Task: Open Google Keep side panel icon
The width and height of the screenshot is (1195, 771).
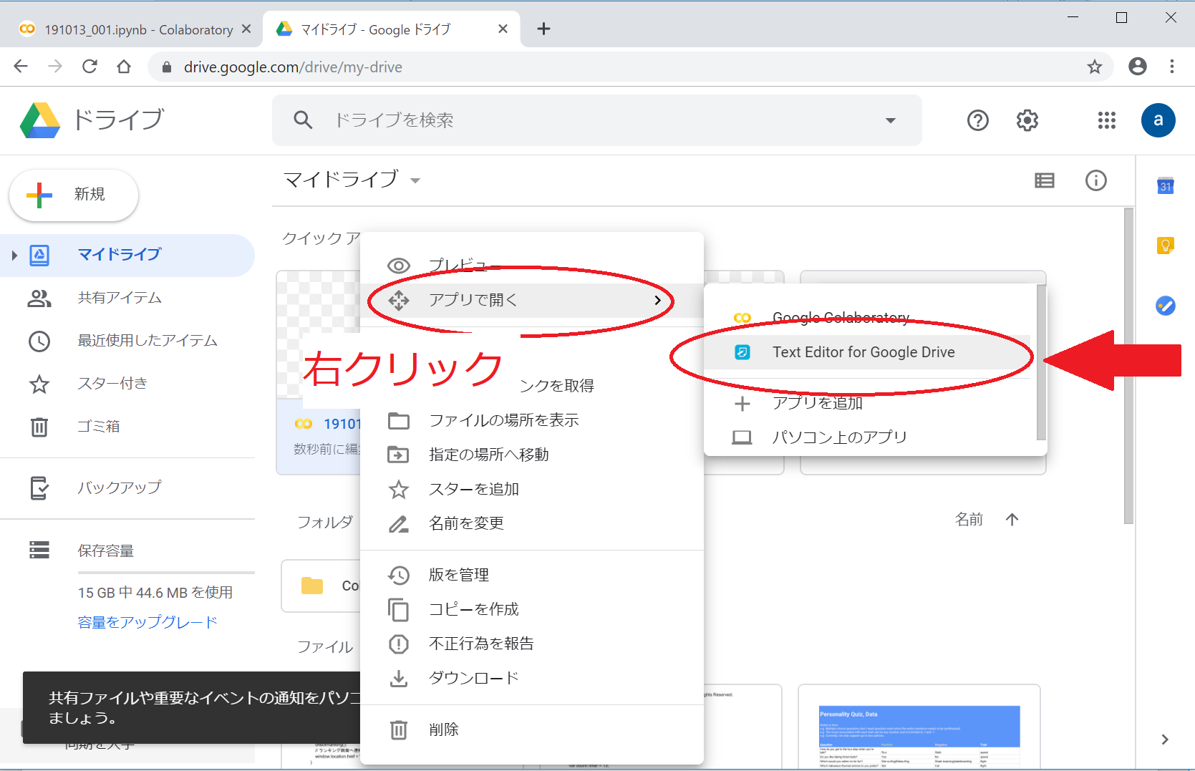Action: pyautogui.click(x=1165, y=246)
